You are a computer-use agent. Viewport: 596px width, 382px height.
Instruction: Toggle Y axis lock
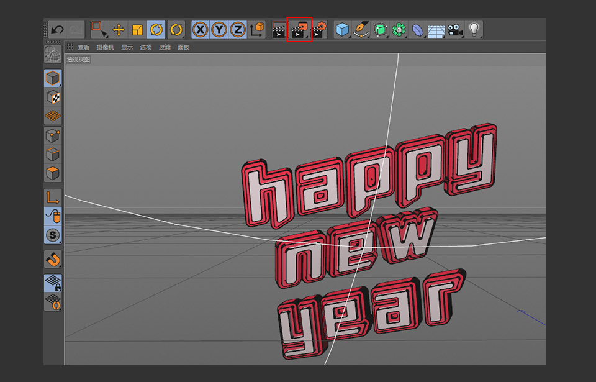[x=219, y=30]
